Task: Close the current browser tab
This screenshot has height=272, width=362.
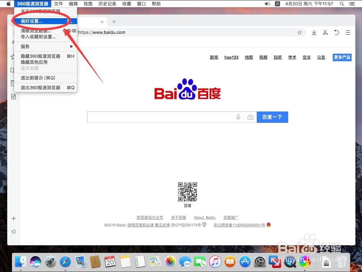Action: pyautogui.click(x=102, y=22)
